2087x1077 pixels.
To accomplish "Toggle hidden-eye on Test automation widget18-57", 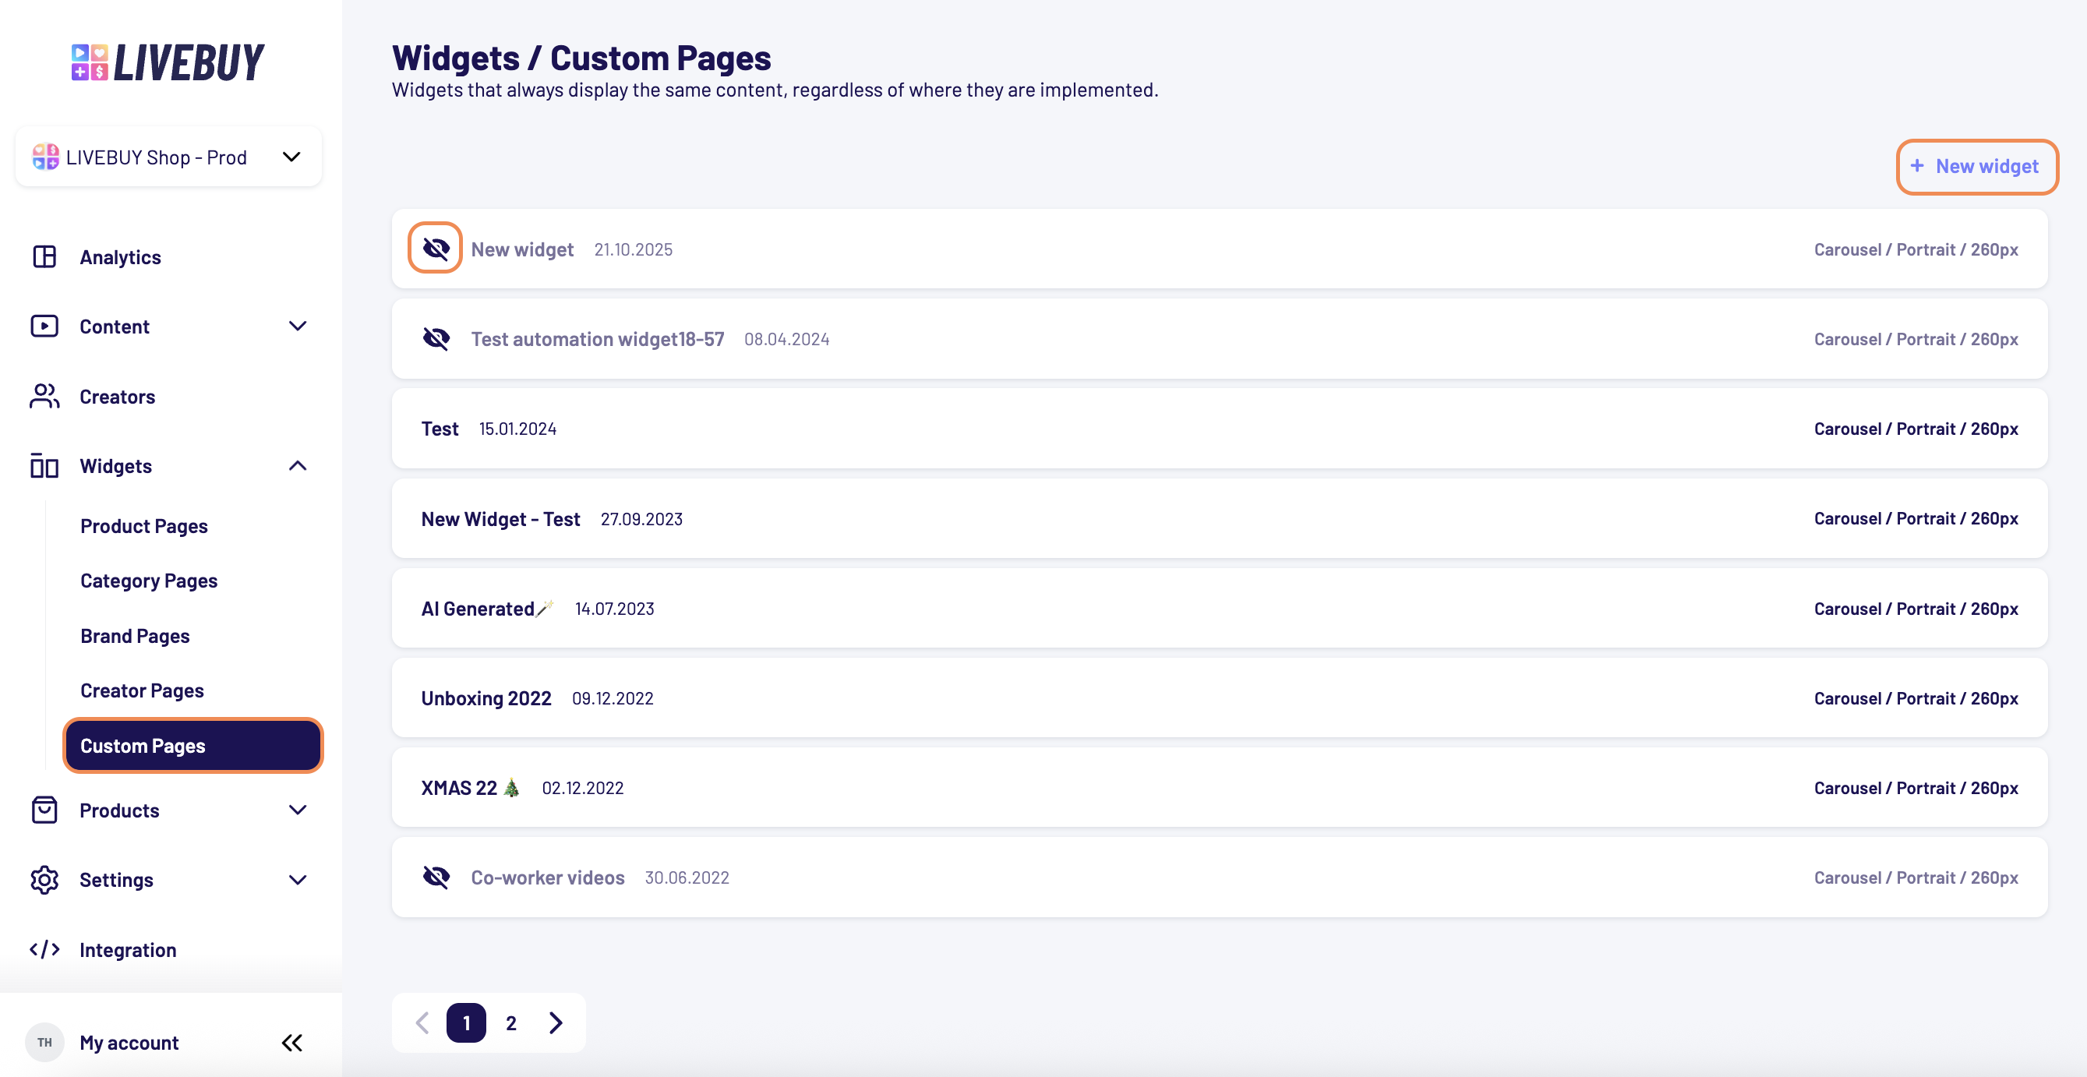I will pos(436,339).
